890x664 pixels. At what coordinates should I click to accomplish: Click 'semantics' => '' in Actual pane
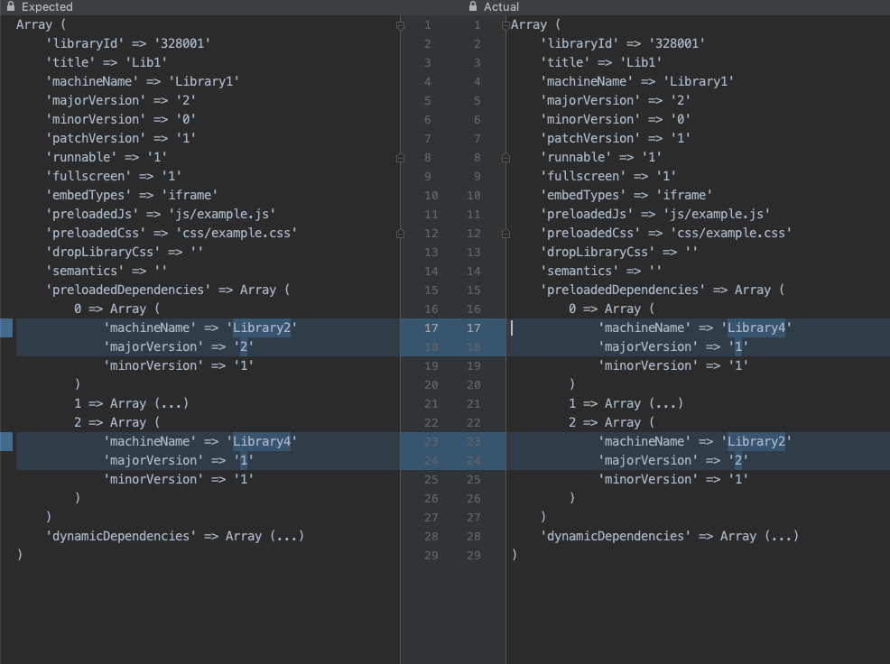click(x=602, y=272)
